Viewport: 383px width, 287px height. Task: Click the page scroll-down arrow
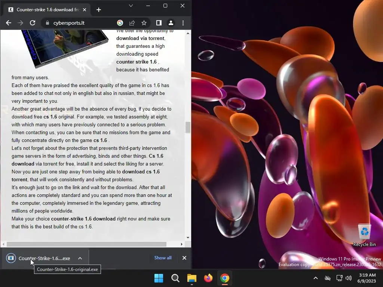188,237
